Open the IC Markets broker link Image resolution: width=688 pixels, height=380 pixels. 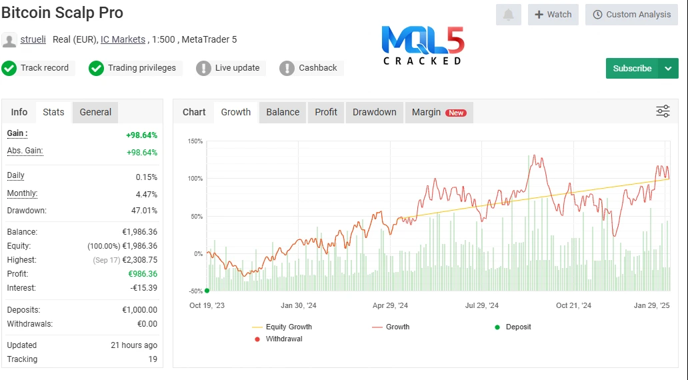pos(123,39)
